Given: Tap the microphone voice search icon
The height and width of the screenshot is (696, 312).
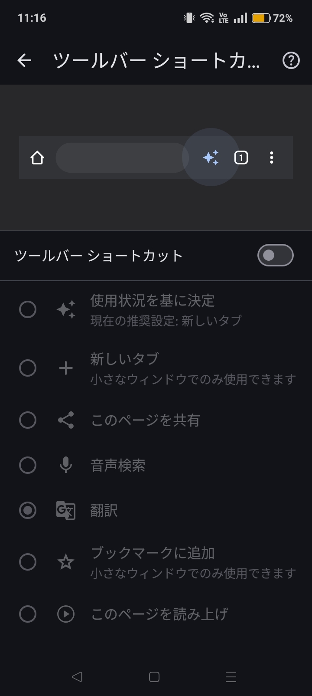Looking at the screenshot, I should (x=66, y=465).
